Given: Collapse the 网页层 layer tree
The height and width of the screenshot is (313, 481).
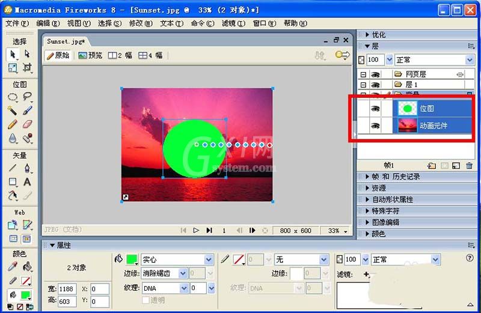Looking at the screenshot, I should click(363, 74).
